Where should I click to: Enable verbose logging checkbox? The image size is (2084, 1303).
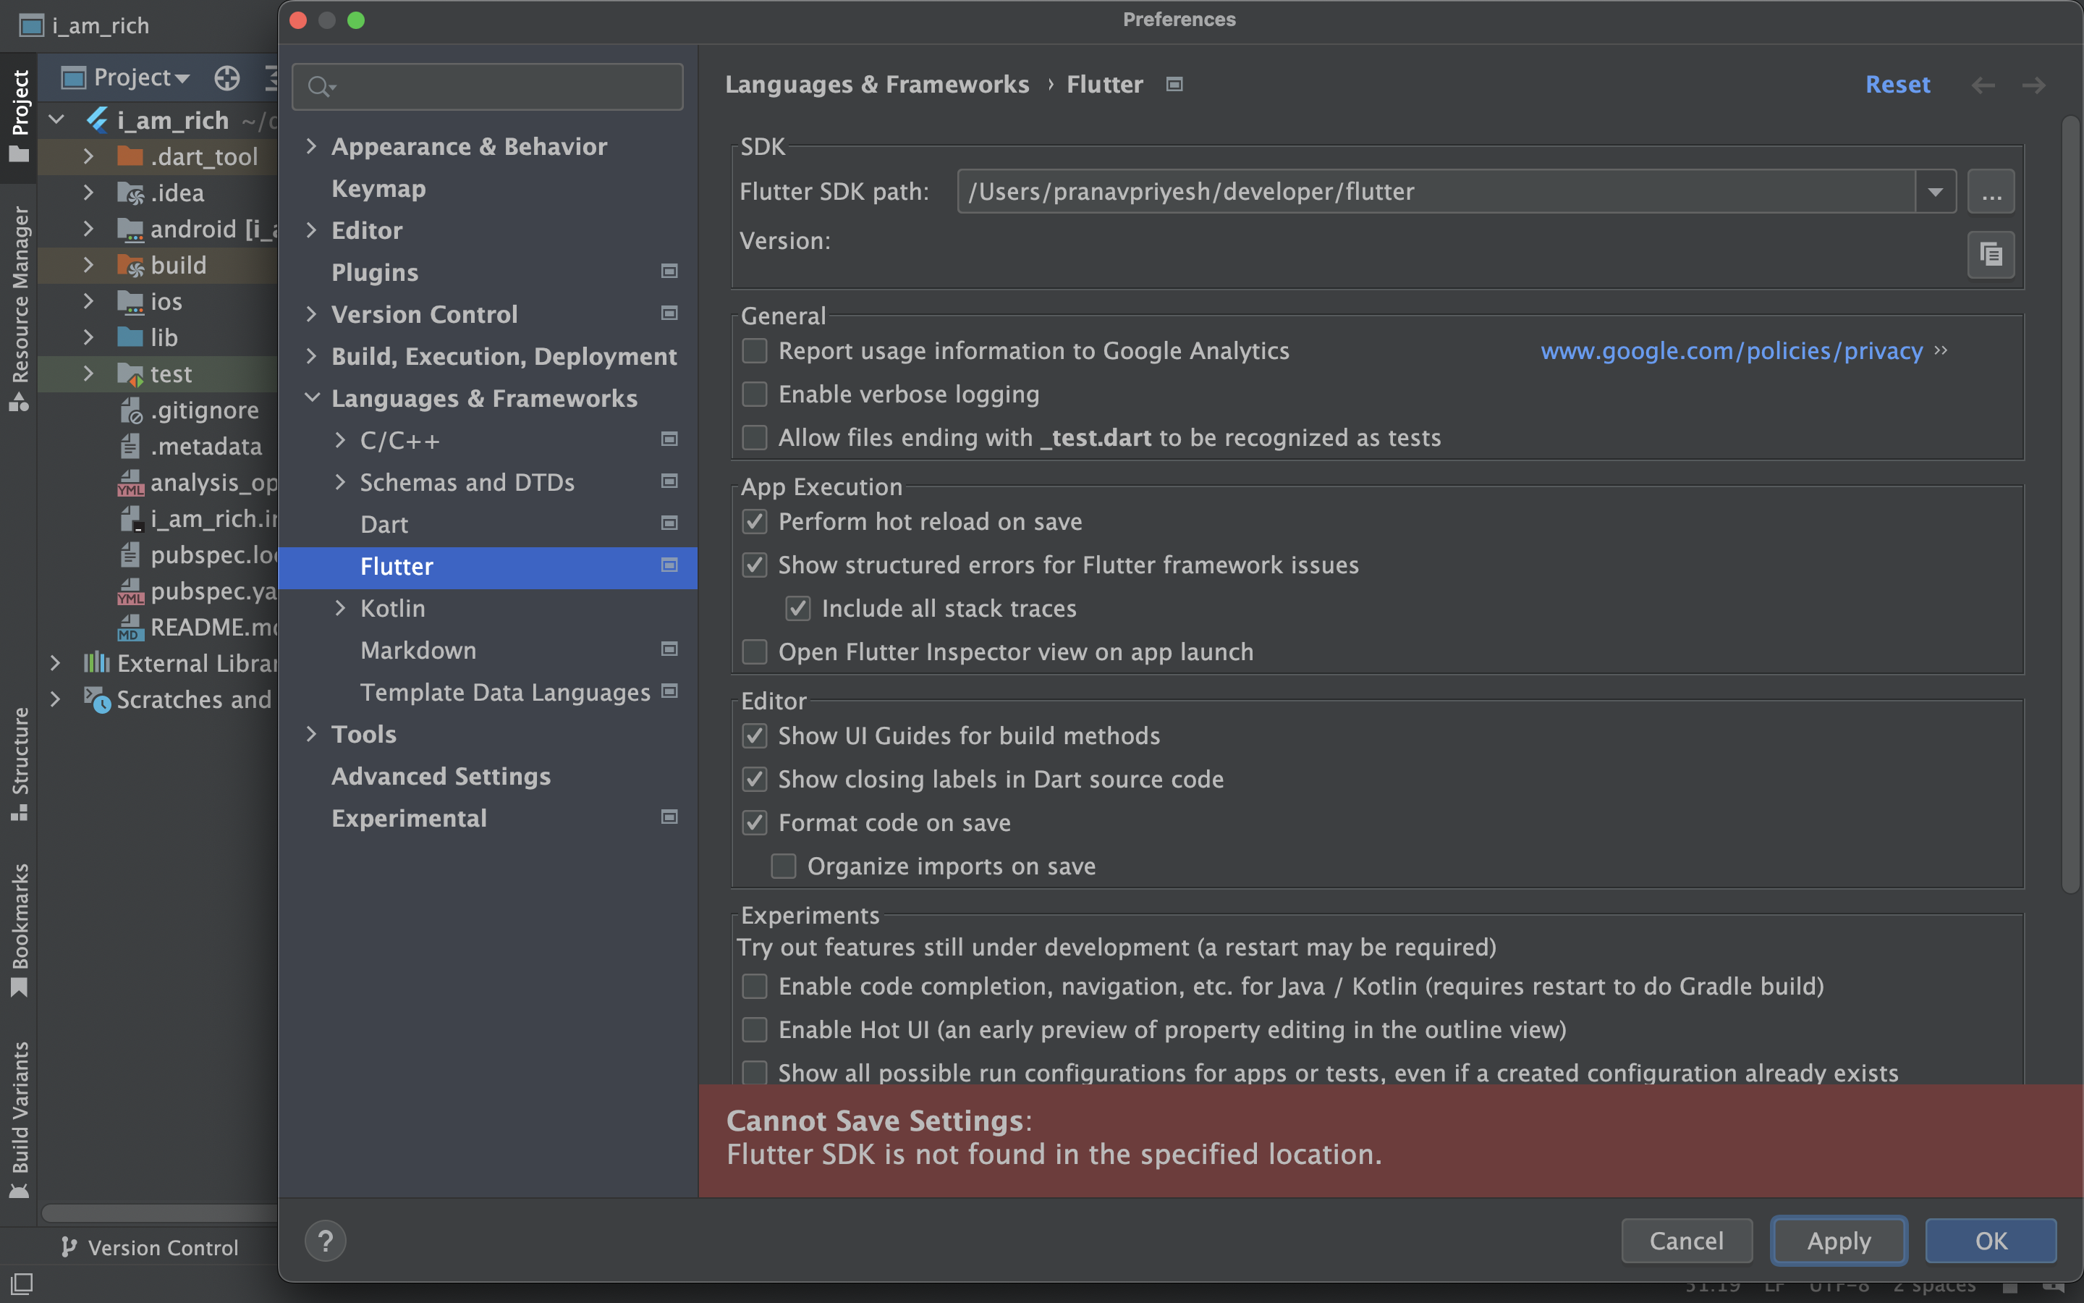coord(755,395)
